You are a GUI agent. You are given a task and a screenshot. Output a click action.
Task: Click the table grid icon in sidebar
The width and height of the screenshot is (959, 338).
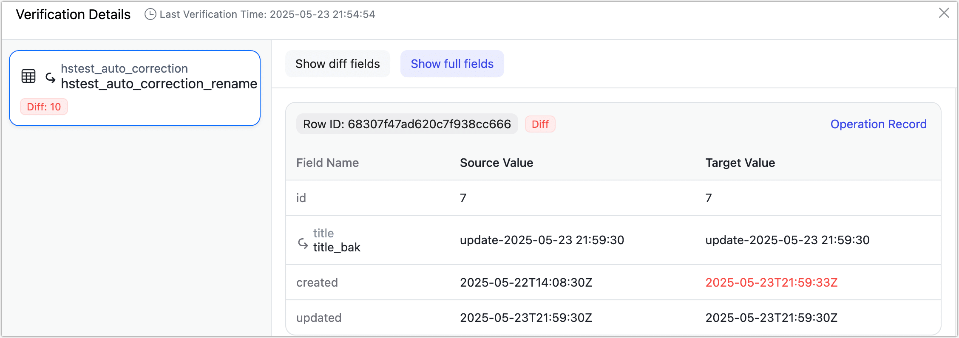(28, 76)
